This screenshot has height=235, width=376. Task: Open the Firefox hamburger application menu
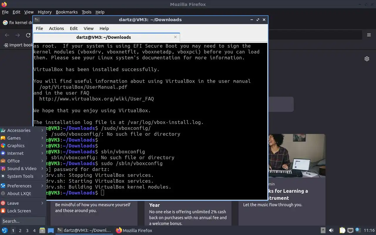click(369, 35)
